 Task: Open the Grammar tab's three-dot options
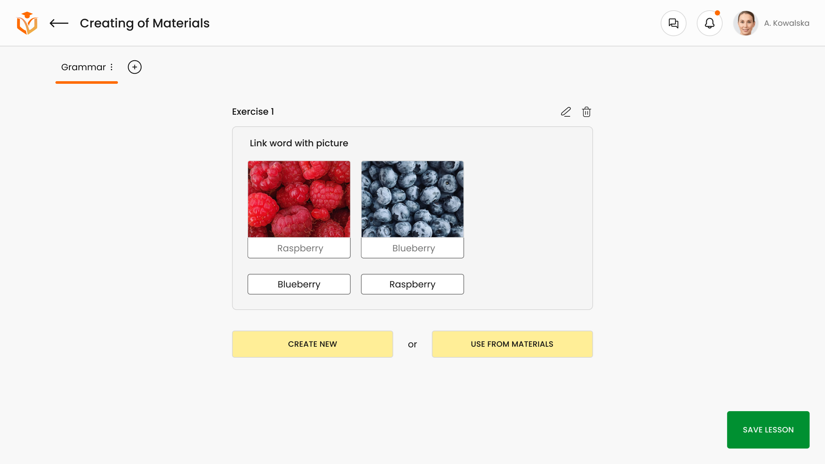[x=112, y=67]
